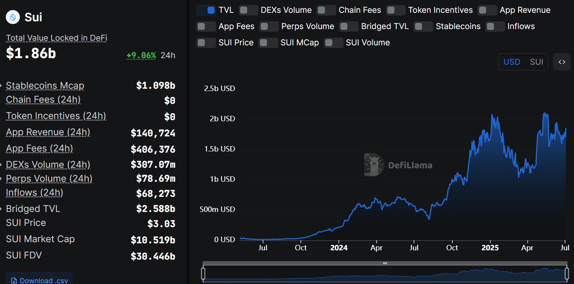
Task: Click the Token Incentives (24h) label
Action: click(56, 116)
